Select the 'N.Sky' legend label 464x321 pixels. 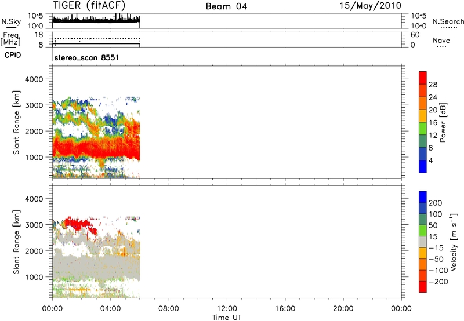click(11, 21)
